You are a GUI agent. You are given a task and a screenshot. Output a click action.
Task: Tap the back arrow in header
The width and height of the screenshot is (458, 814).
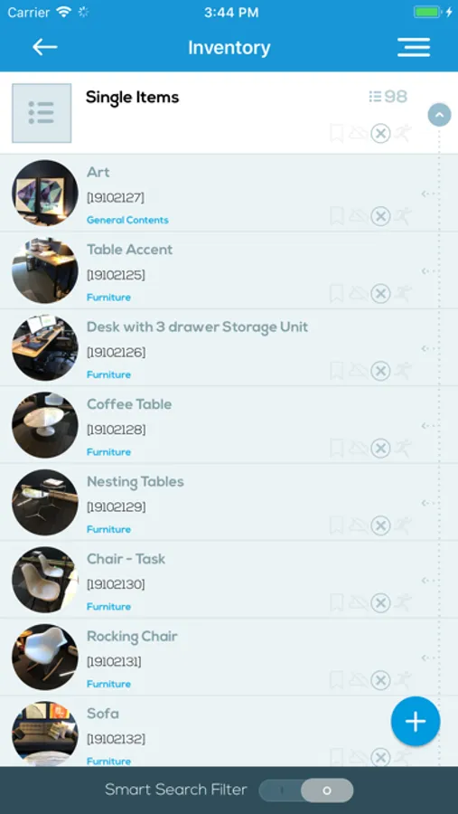pyautogui.click(x=44, y=47)
